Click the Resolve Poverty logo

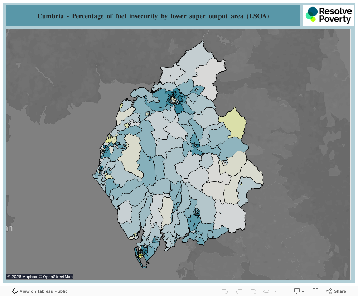tap(329, 15)
